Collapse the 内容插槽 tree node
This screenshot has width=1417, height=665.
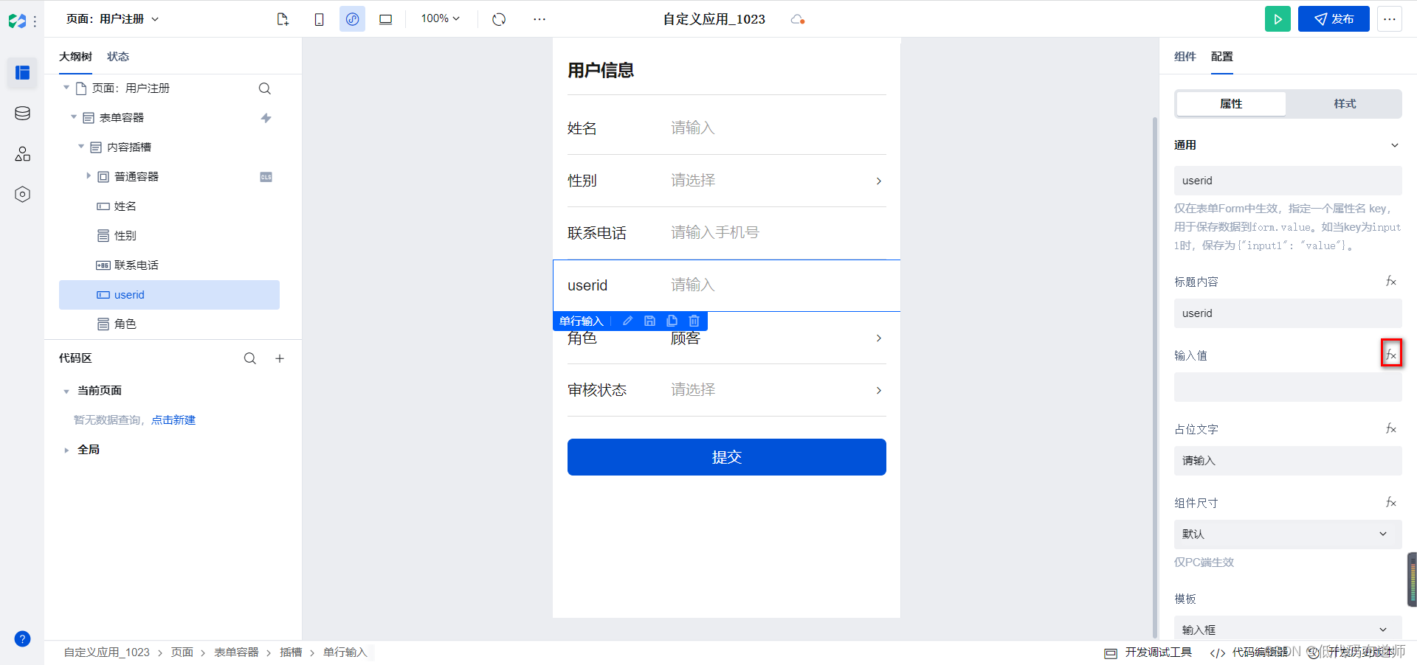click(81, 147)
